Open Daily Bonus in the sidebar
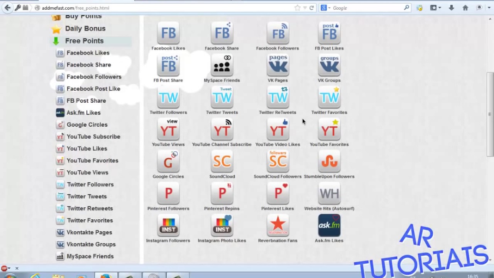This screenshot has width=494, height=278. [85, 29]
